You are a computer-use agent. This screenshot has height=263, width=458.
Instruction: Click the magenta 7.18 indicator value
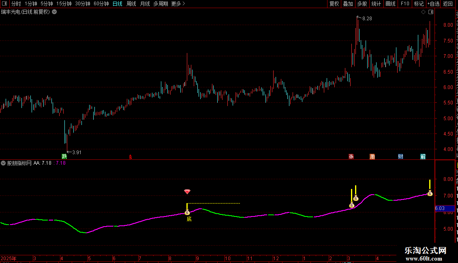pyautogui.click(x=61, y=163)
